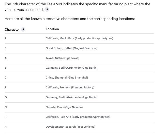
Task: Click the link icon beside Character header
Action: click(x=23, y=29)
